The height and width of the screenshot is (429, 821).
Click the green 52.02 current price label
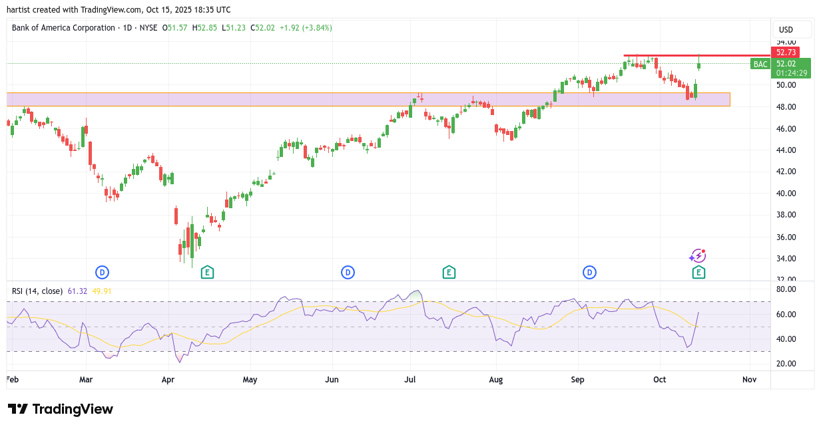click(x=791, y=64)
